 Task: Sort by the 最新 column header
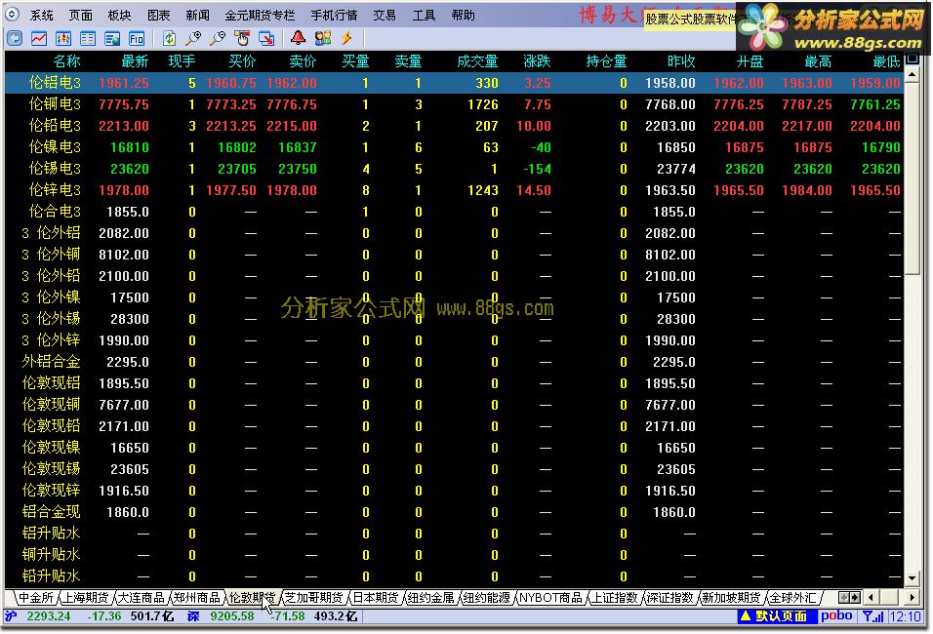click(135, 60)
